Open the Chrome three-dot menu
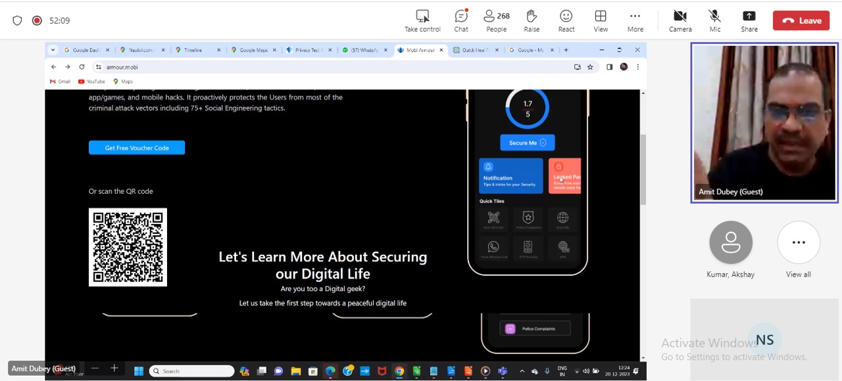This screenshot has width=842, height=381. pyautogui.click(x=637, y=67)
